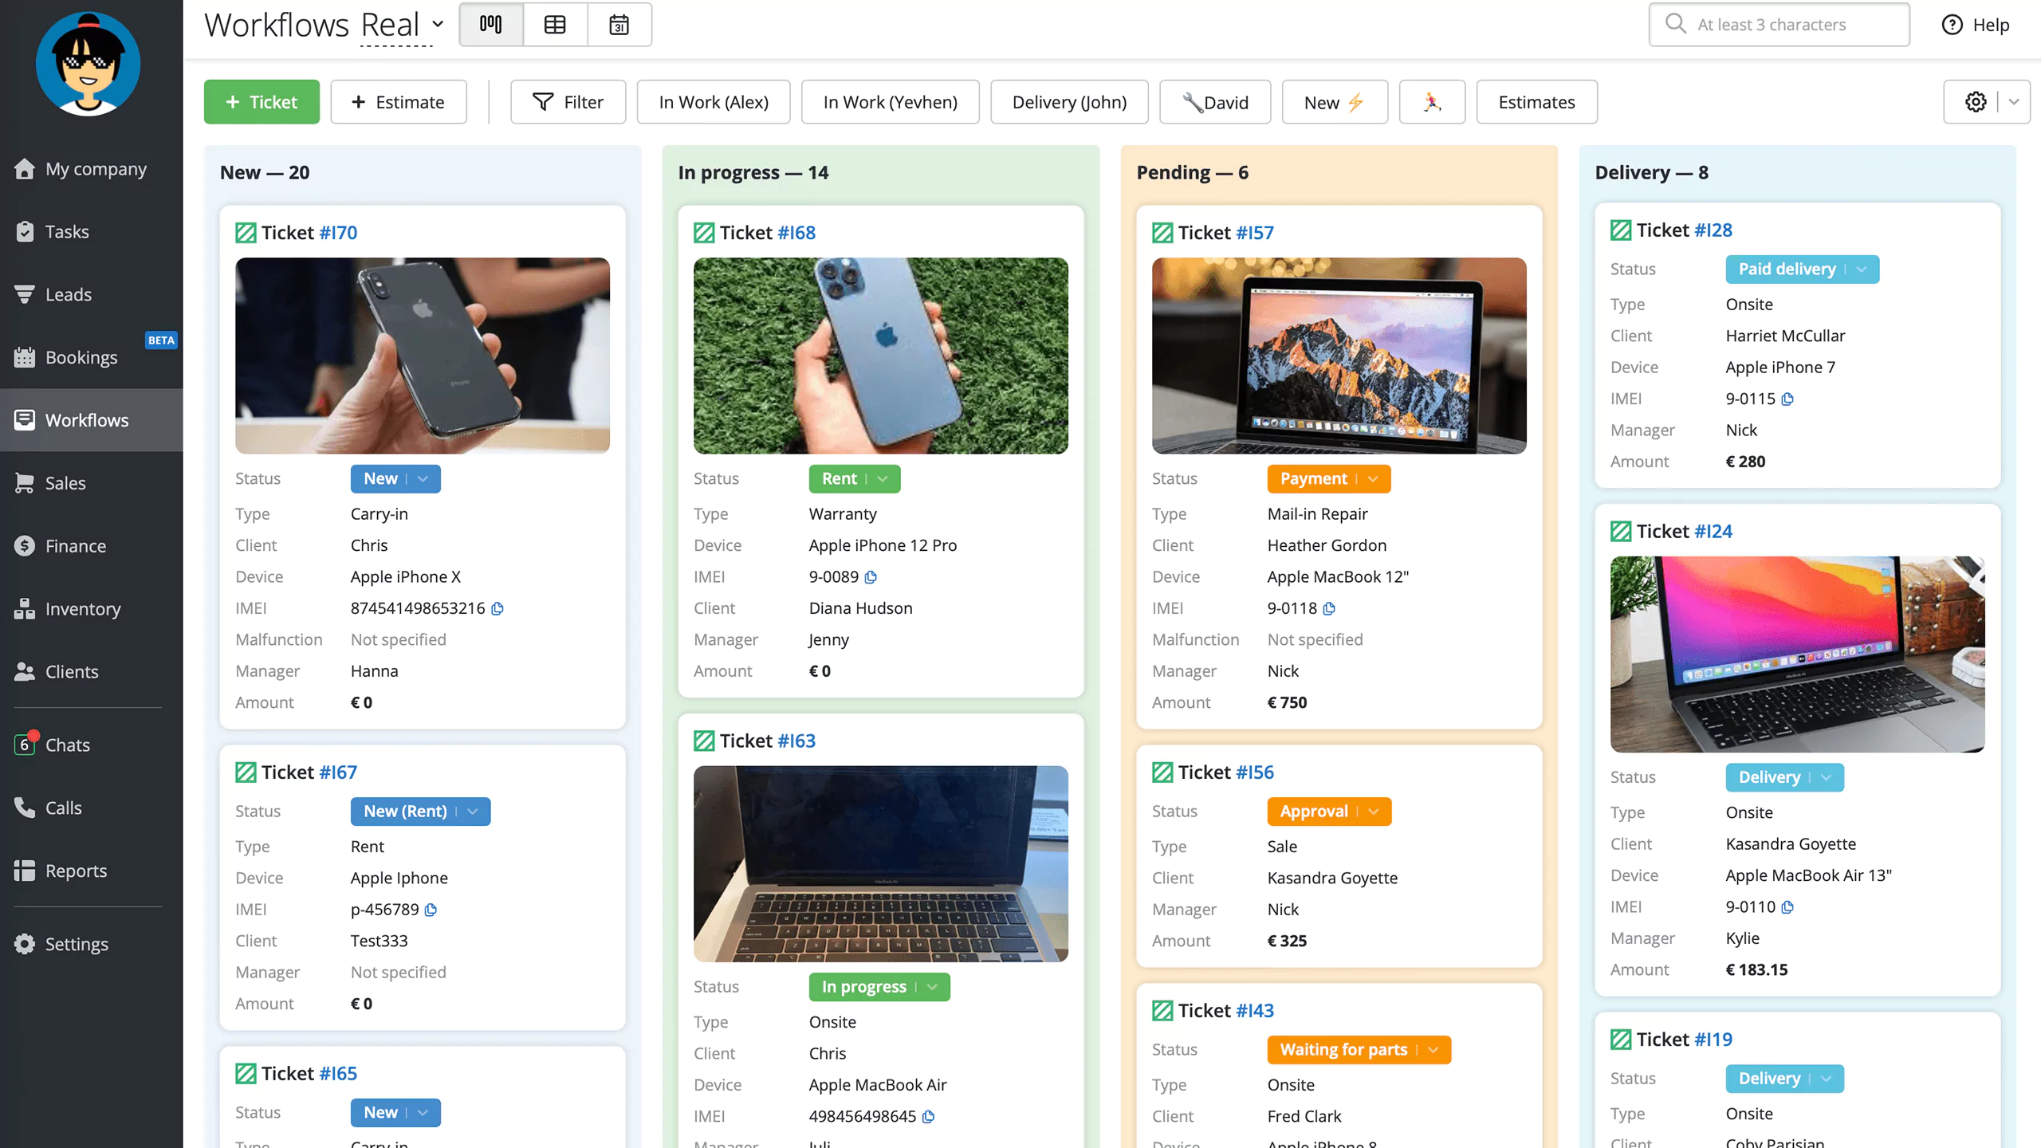Open Bookings beta section
Screen dimensions: 2041x1148
[x=92, y=358]
